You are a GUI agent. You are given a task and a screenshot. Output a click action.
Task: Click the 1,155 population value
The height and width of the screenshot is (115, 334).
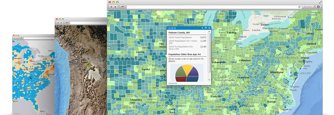point(203,41)
